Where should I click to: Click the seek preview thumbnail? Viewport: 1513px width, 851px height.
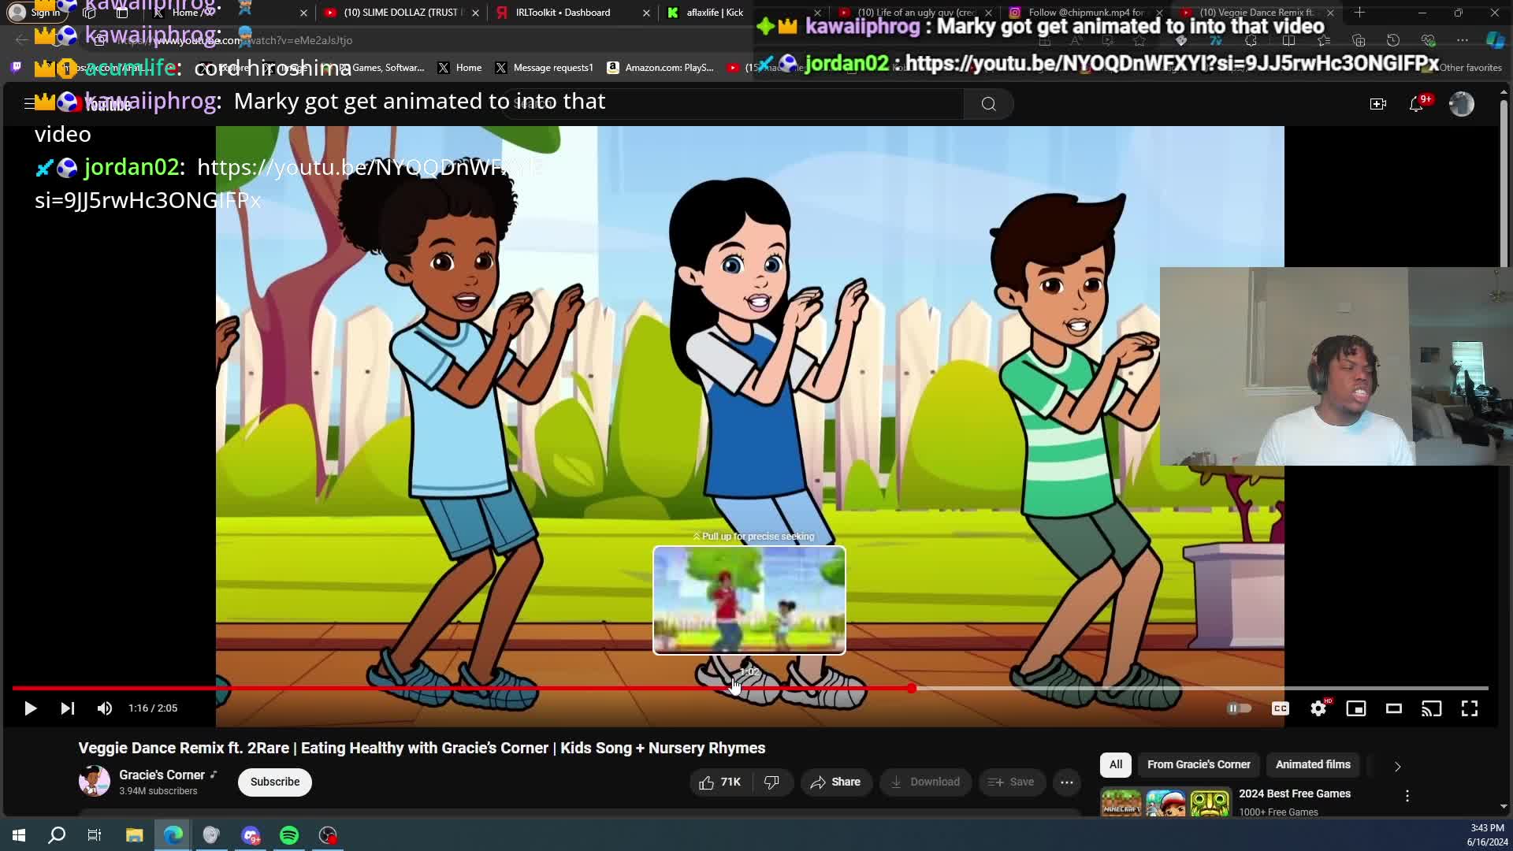pos(749,600)
